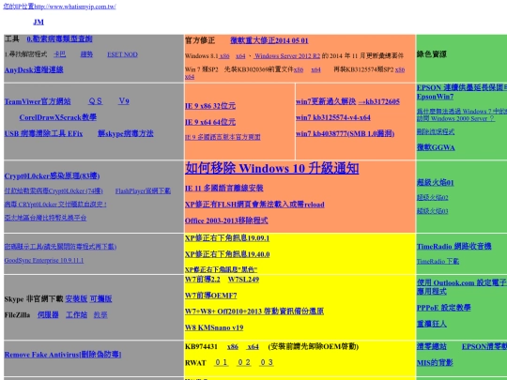Open the W7前導2.2 link
The image size is (507, 380).
[203, 280]
